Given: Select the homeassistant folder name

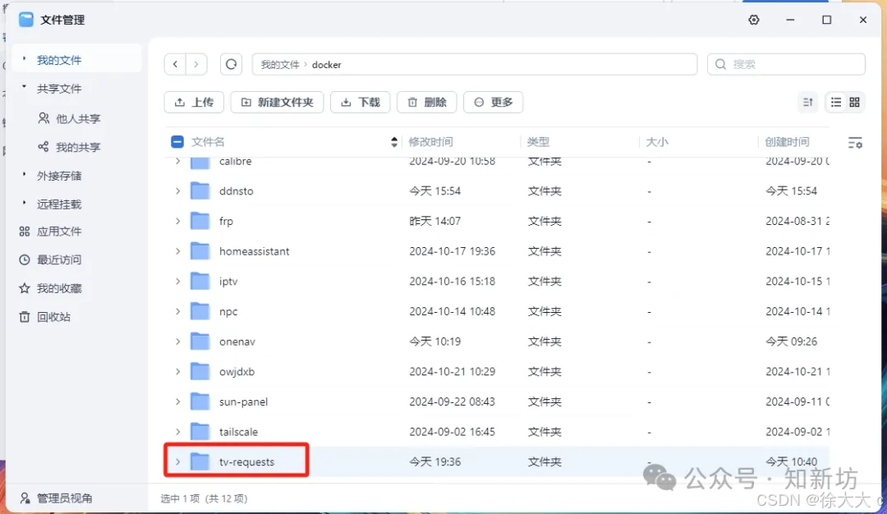Looking at the screenshot, I should (x=254, y=251).
